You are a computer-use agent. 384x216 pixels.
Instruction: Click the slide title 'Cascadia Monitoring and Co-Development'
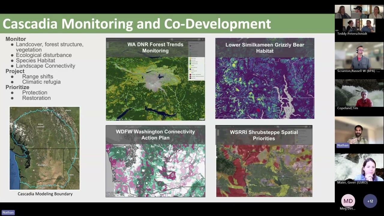click(x=137, y=24)
